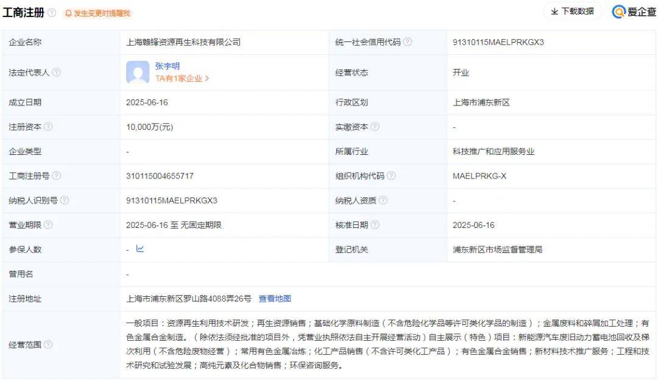Click bell icon for change reminder

click(x=68, y=13)
